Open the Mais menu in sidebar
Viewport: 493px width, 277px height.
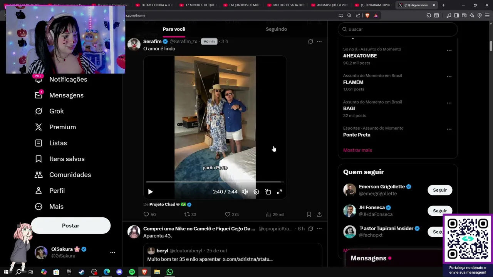click(49, 207)
